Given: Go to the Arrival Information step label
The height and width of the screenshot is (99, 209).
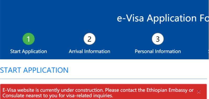Looking at the screenshot, I should pos(89,52).
